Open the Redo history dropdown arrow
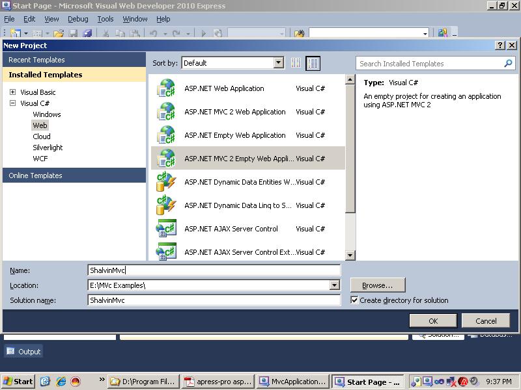 pyautogui.click(x=188, y=34)
